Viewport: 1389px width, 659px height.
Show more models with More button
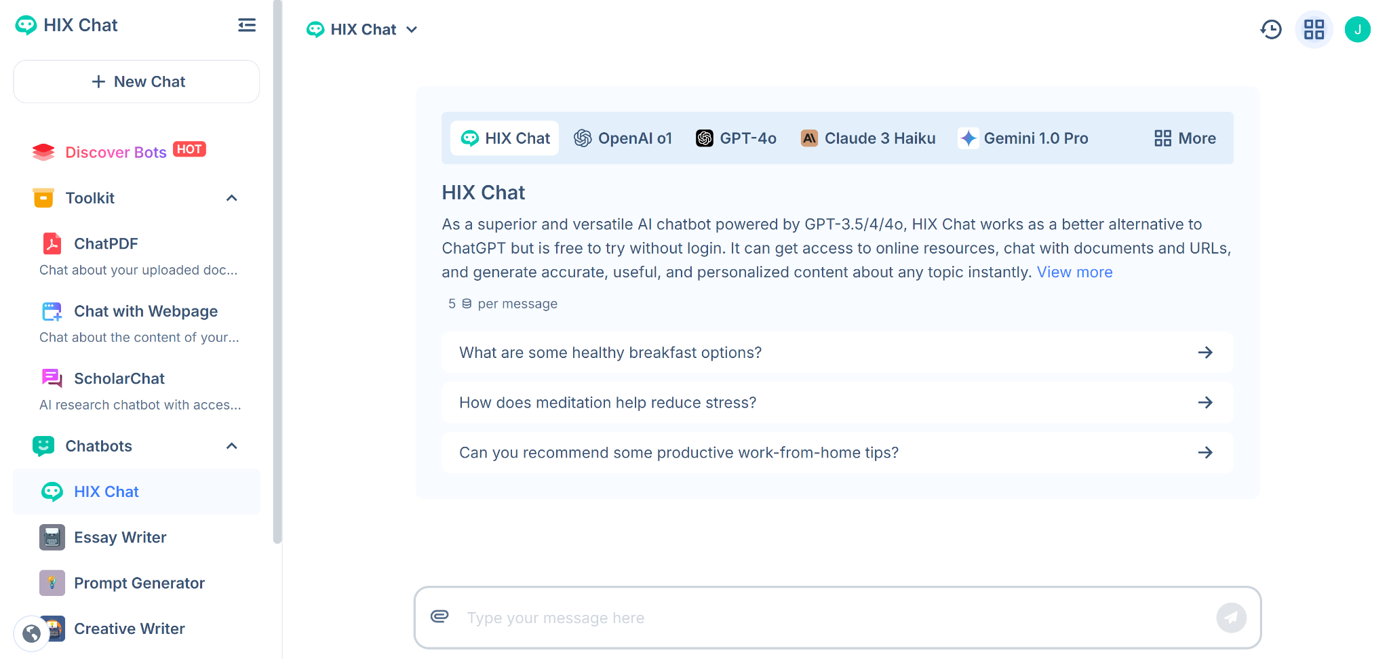click(1185, 138)
